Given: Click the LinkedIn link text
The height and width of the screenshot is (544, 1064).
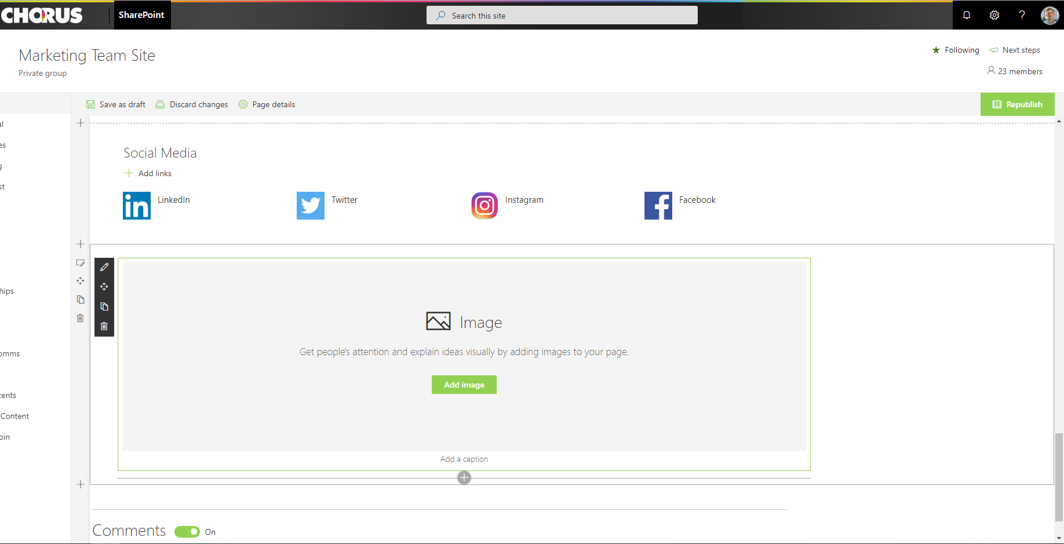Looking at the screenshot, I should (174, 200).
